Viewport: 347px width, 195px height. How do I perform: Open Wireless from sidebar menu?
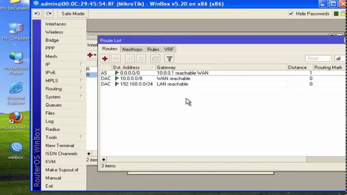pos(54,32)
